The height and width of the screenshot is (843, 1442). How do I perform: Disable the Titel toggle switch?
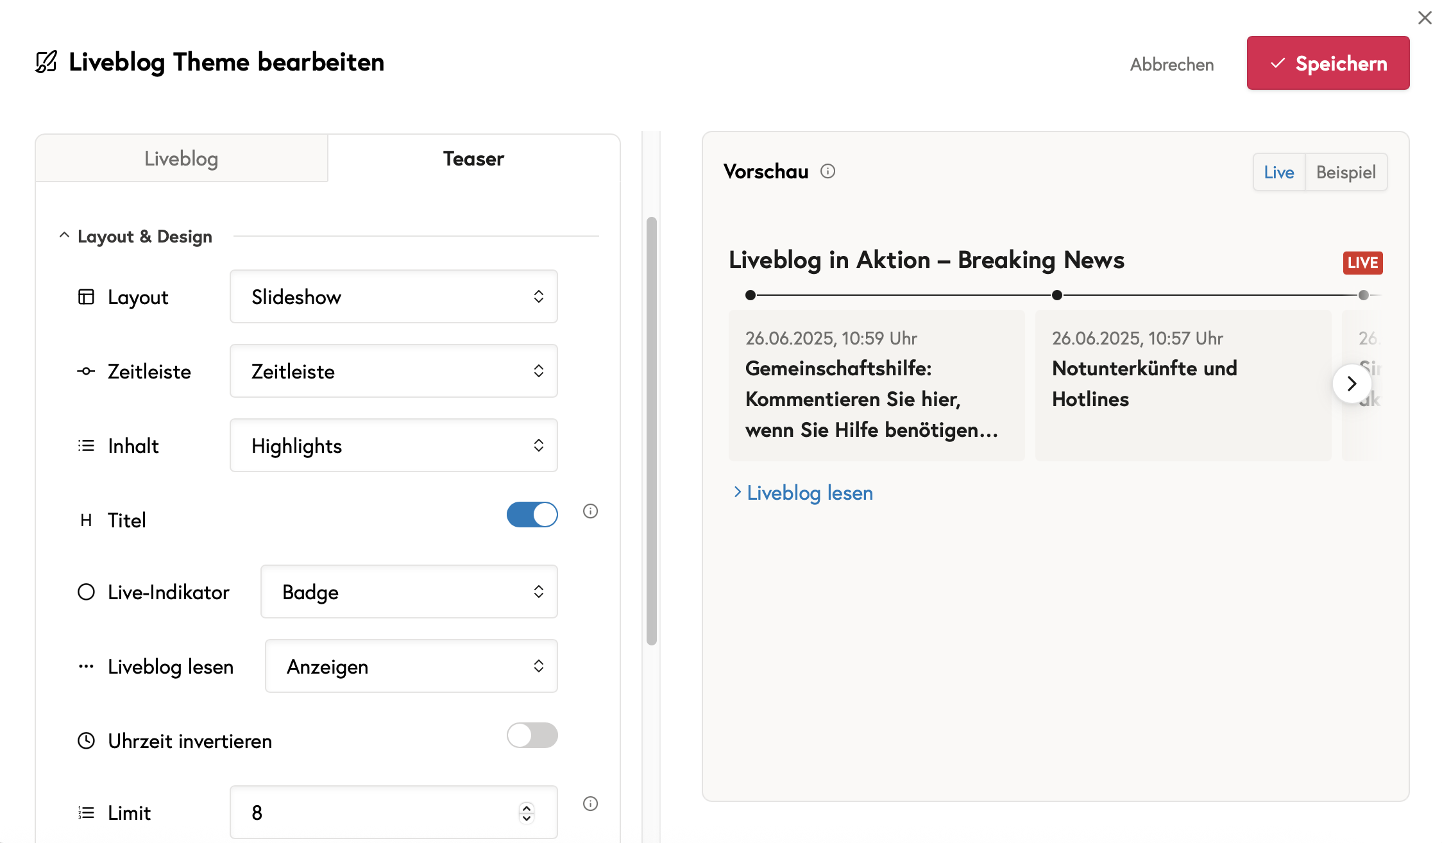(532, 515)
